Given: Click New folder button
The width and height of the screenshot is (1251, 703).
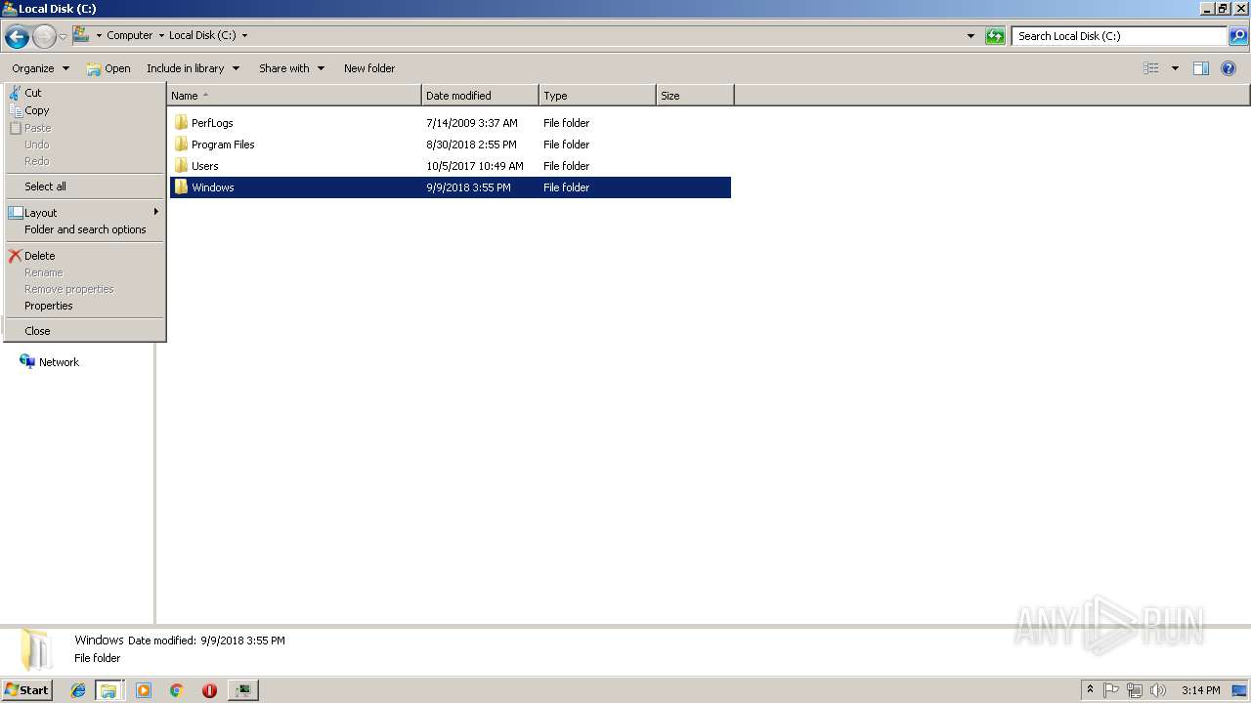Looking at the screenshot, I should click(369, 68).
